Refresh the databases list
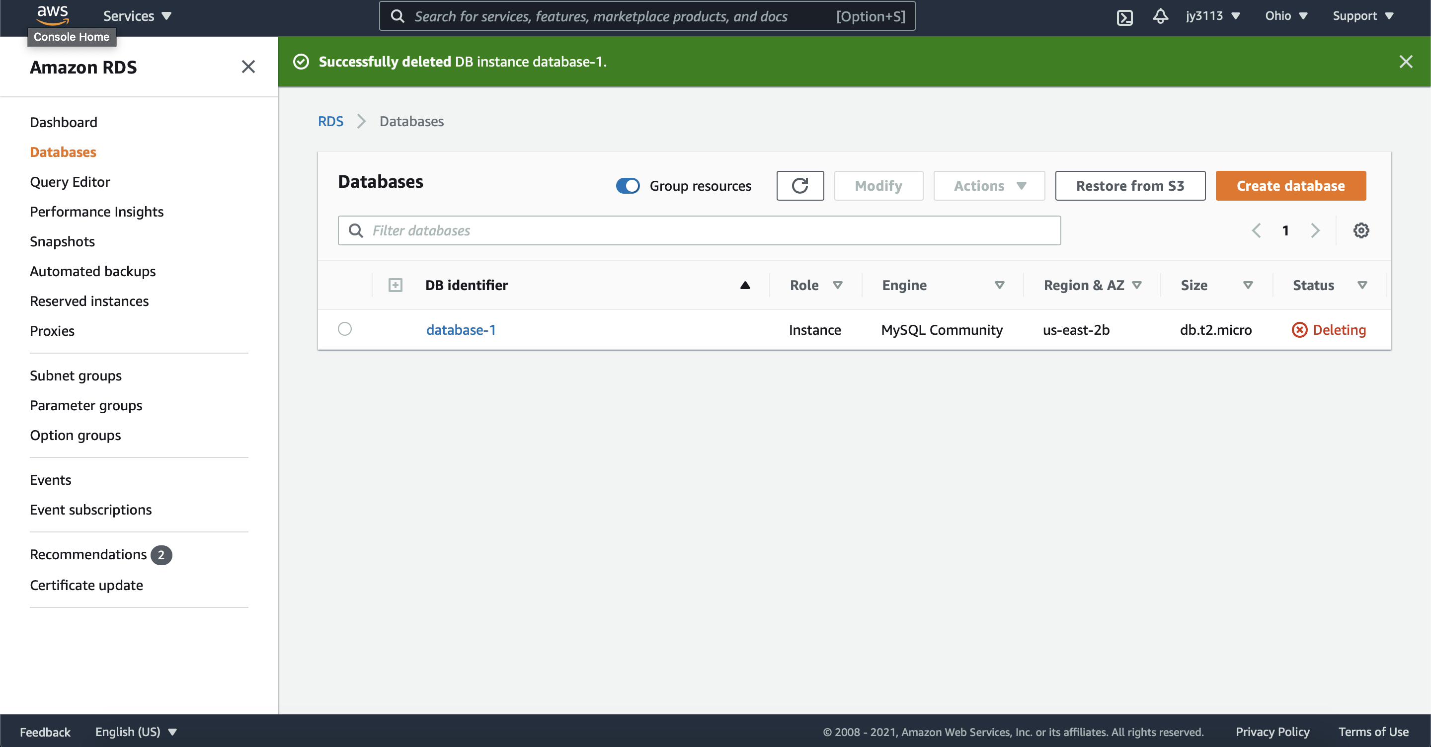Screen dimensions: 1431x747 point(800,185)
